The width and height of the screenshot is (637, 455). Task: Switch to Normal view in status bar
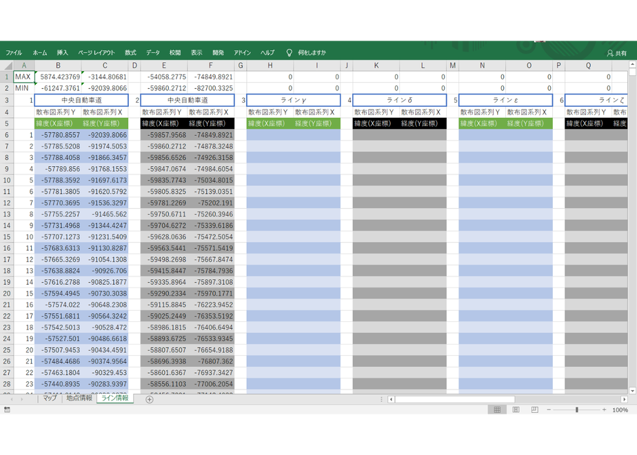click(497, 410)
